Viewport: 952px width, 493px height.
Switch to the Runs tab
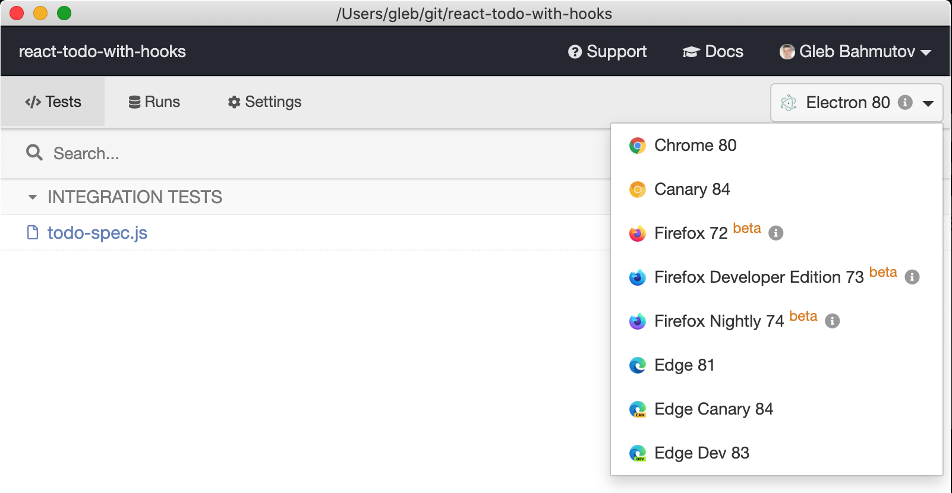[154, 102]
